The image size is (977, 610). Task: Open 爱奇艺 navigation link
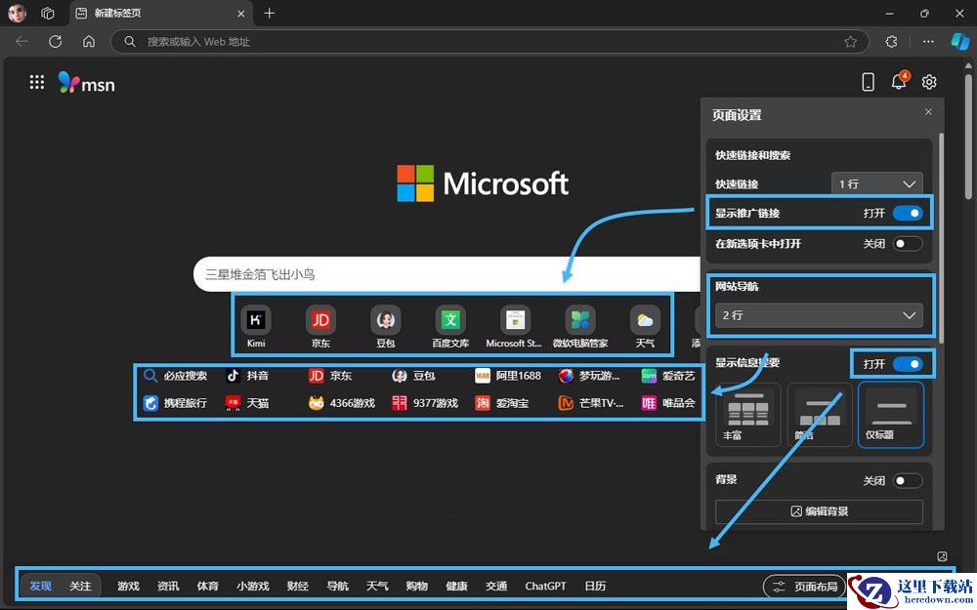[668, 376]
